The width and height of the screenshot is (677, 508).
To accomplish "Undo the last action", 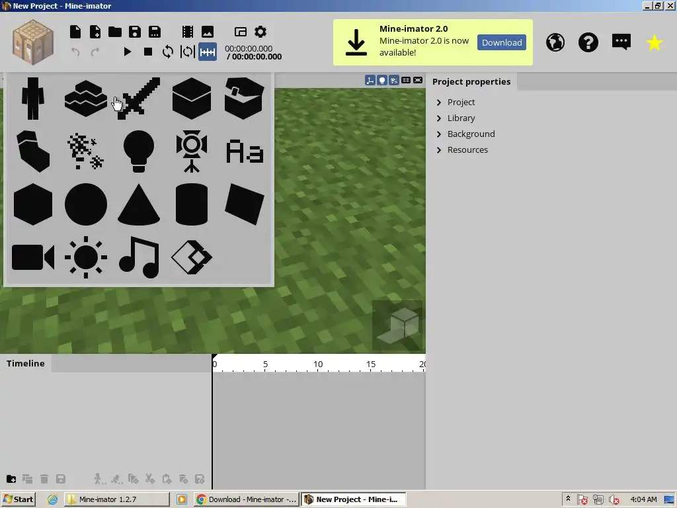I will 75,52.
